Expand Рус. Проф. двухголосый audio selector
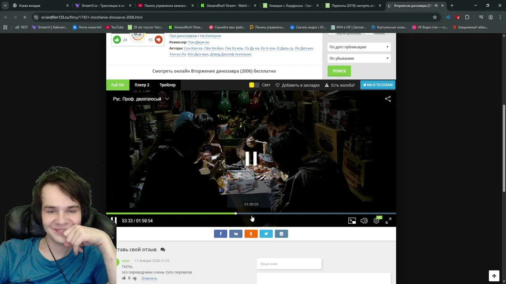 coord(141,99)
